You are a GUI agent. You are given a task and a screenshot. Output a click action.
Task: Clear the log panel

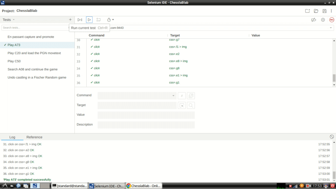(331, 137)
